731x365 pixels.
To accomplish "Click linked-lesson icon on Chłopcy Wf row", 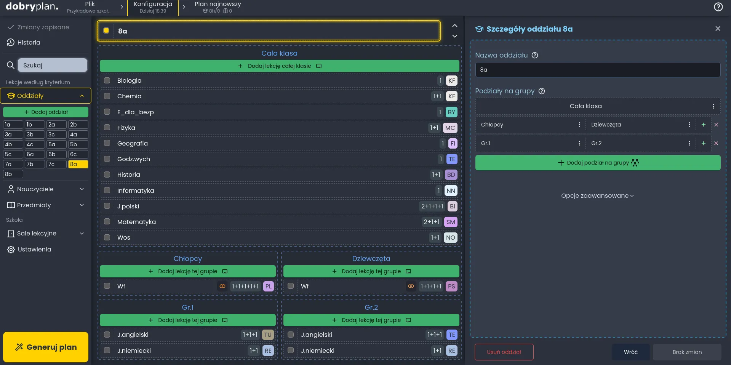I will [x=222, y=286].
